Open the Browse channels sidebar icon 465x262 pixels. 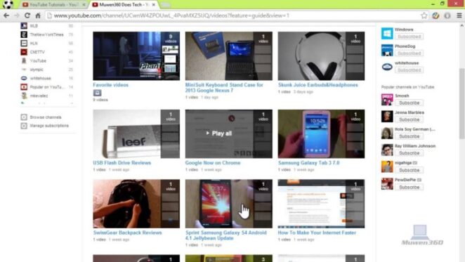coord(24,117)
